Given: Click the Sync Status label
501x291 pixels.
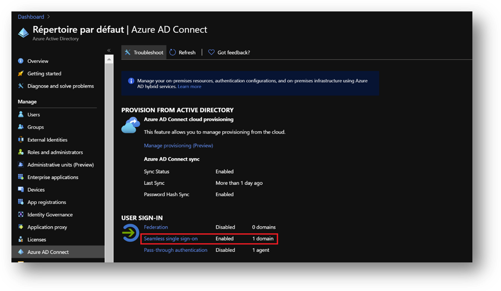Looking at the screenshot, I should pos(157,171).
